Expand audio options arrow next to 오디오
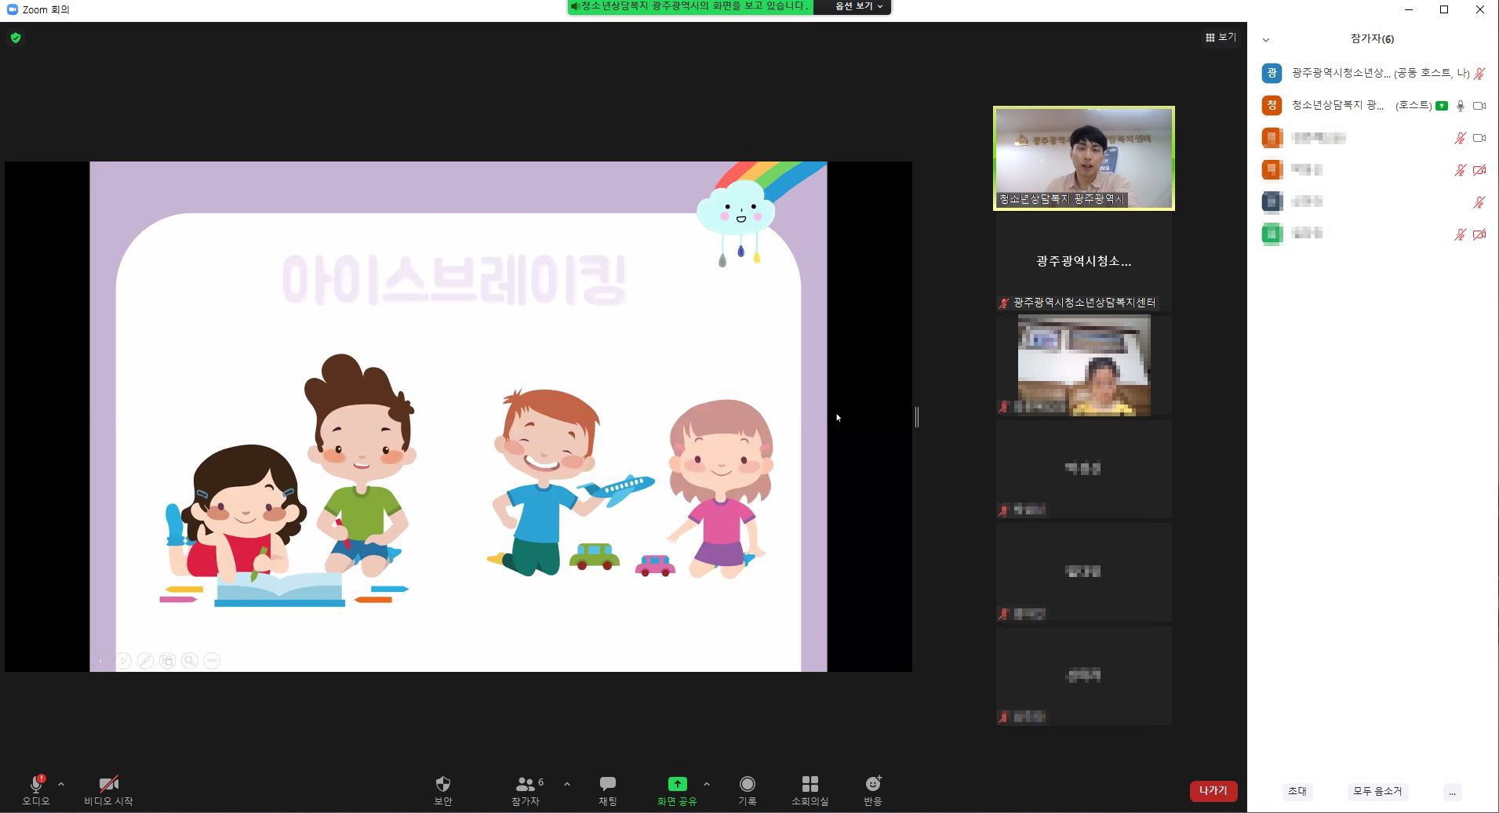1499x813 pixels. (61, 784)
